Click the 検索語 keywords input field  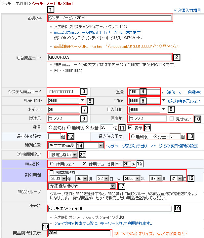point(110,208)
